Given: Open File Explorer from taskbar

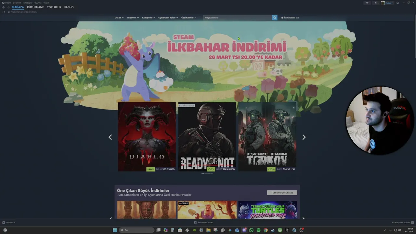Looking at the screenshot, I should pos(208,230).
